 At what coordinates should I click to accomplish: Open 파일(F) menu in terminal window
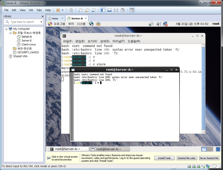(68, 41)
